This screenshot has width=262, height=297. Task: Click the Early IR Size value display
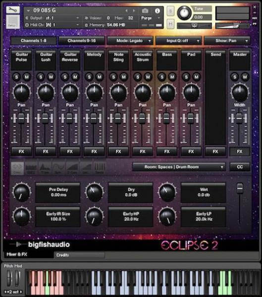tap(58, 216)
